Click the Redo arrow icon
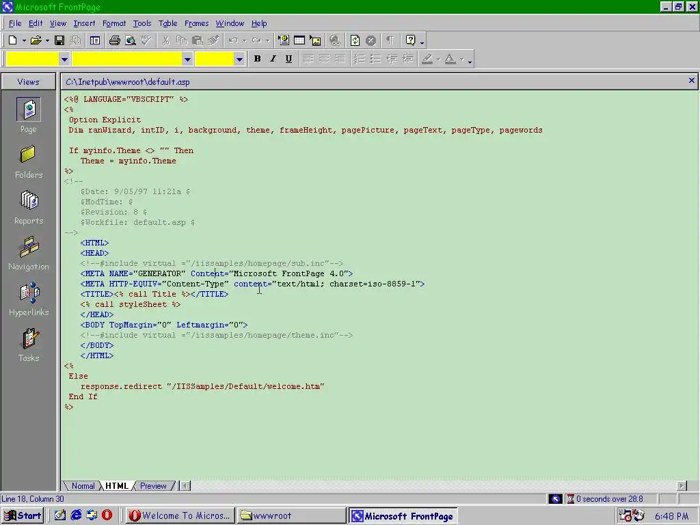Screen dimensions: 700x525 point(256,40)
